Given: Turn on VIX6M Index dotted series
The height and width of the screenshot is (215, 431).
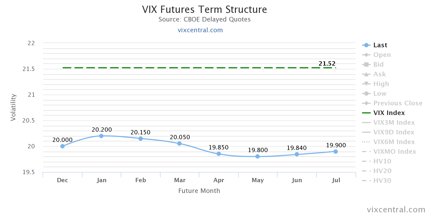Looking at the screenshot, I should point(394,142).
